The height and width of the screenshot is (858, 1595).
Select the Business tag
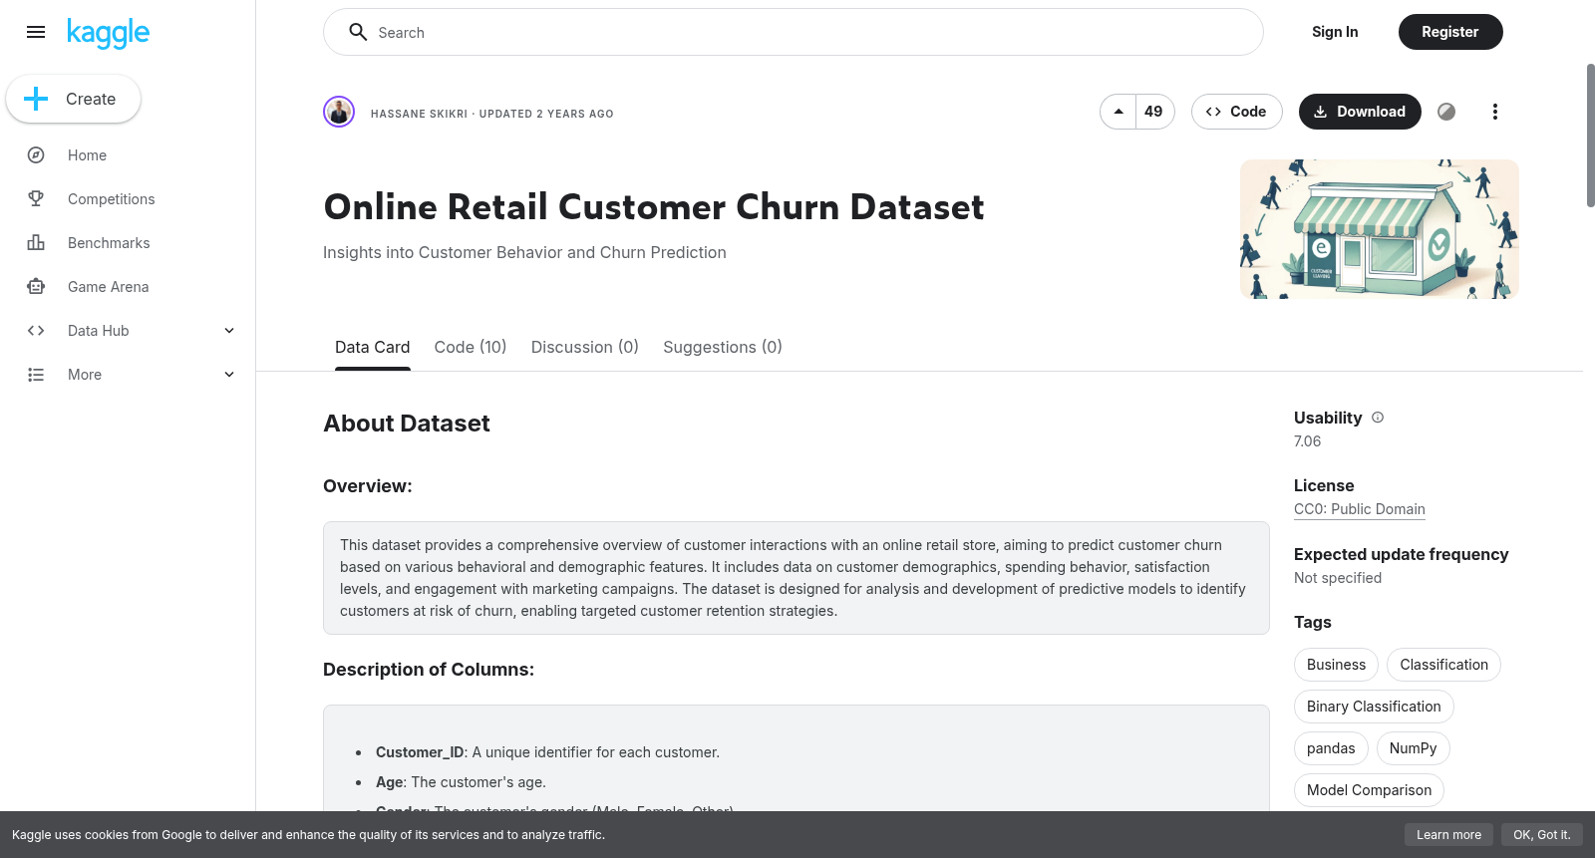coord(1337,665)
